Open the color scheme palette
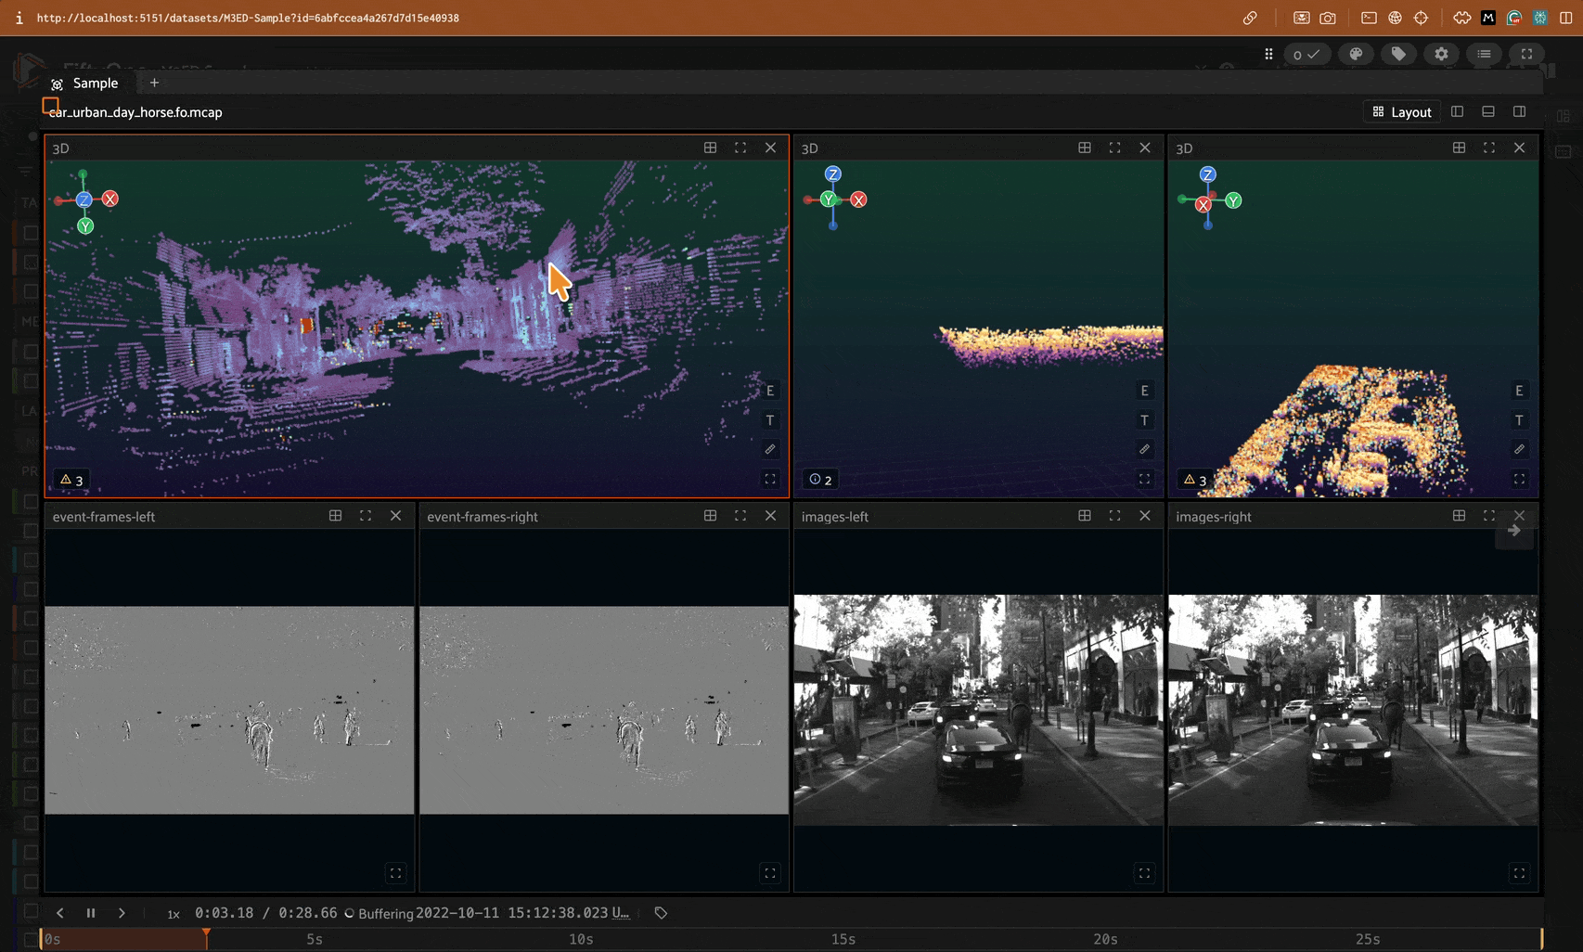1583x952 pixels. [x=1356, y=54]
